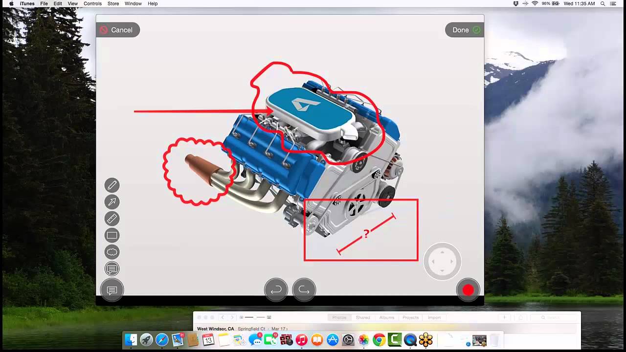Image resolution: width=626 pixels, height=352 pixels.
Task: Open the iTunes application menu
Action: tap(27, 3)
